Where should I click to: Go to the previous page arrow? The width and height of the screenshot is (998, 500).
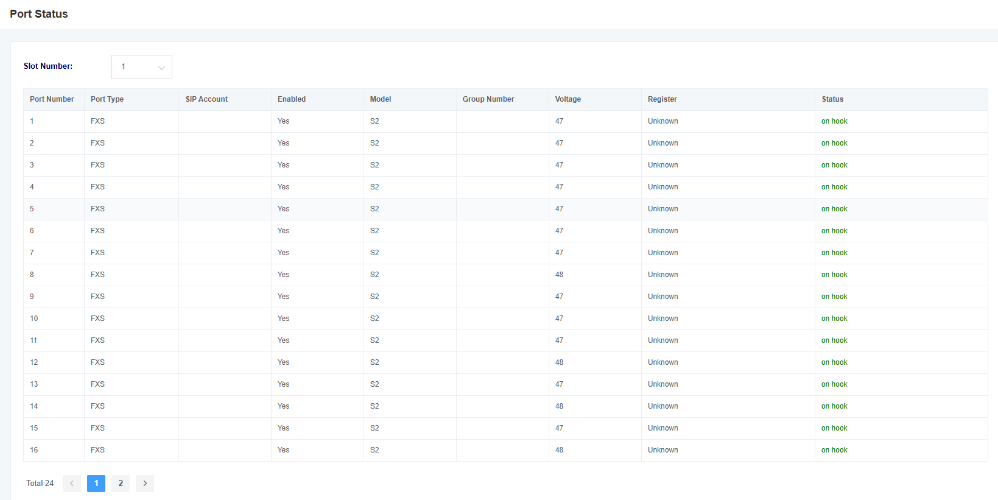click(72, 484)
